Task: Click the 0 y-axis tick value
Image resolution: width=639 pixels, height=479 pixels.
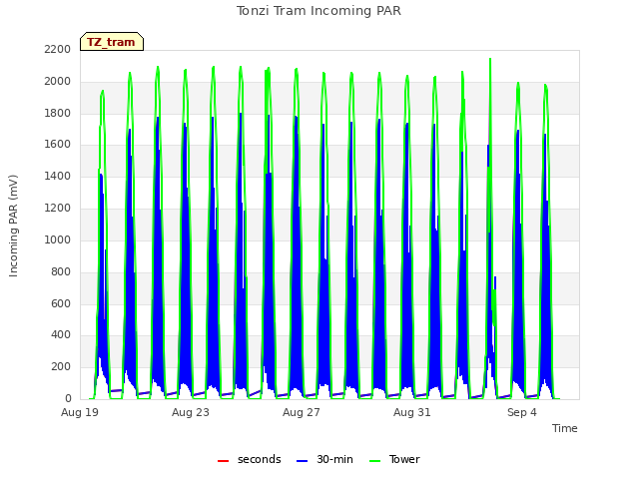Action: point(68,399)
